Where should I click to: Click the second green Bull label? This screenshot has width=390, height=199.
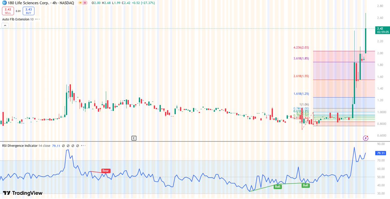[x=305, y=185]
